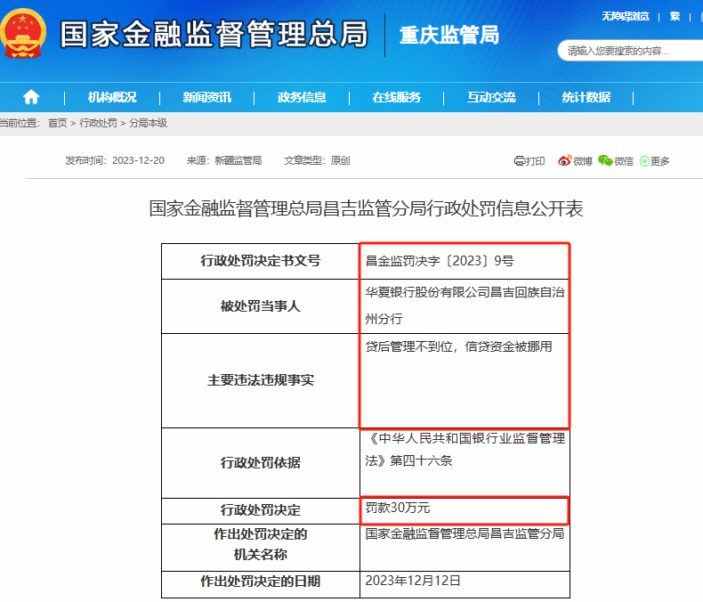Click the 分局本级 breadcrumb link
The width and height of the screenshot is (703, 602).
click(148, 123)
